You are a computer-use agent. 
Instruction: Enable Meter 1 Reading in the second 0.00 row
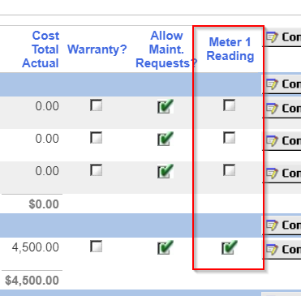[229, 138]
